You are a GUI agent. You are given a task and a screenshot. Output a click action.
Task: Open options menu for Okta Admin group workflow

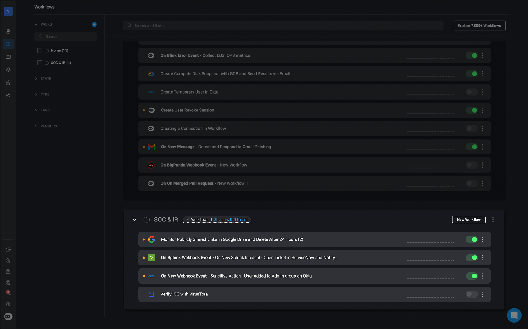pyautogui.click(x=482, y=276)
